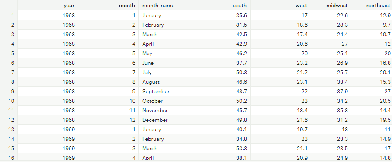Viewport: 392px width, 162px height.
Task: Click the south value 50.3 cell
Action: 220,73
